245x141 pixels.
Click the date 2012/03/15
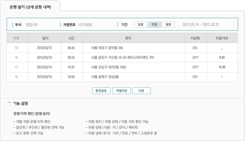[44, 77]
